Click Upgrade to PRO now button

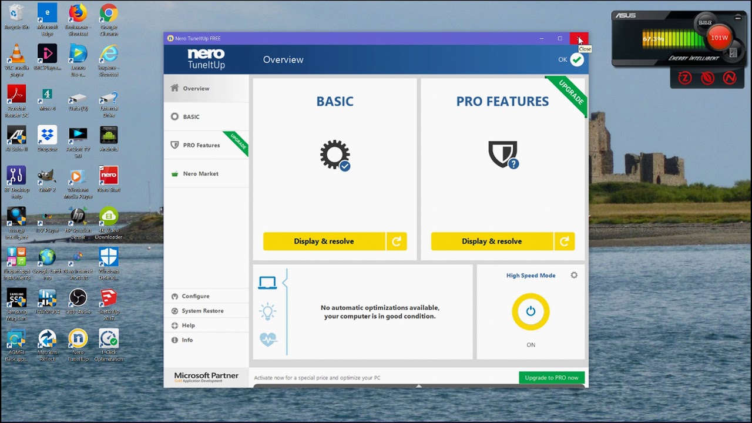(x=552, y=378)
